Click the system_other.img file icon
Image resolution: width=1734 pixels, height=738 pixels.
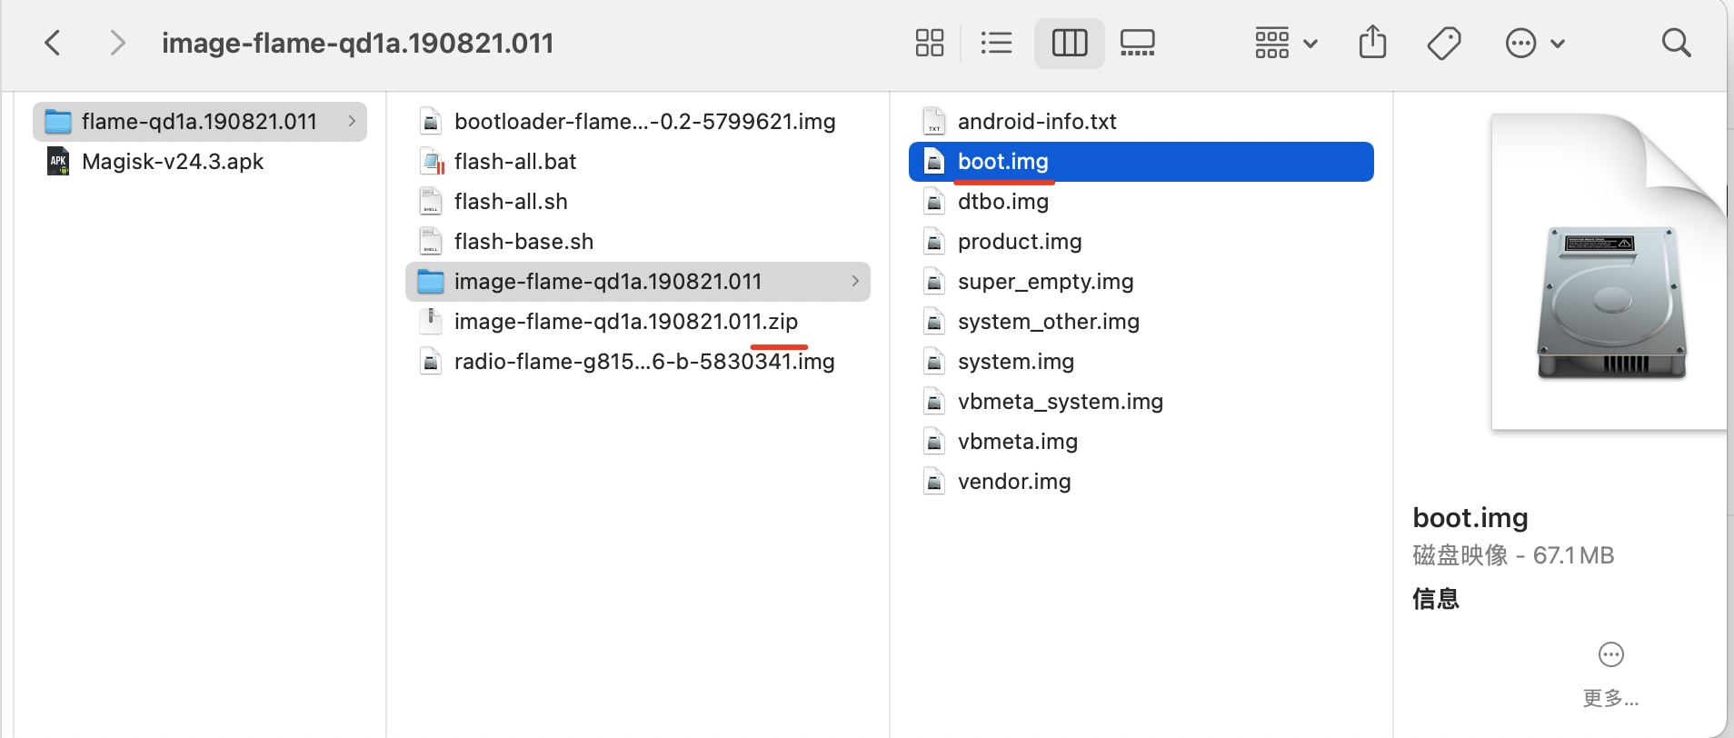(x=934, y=322)
